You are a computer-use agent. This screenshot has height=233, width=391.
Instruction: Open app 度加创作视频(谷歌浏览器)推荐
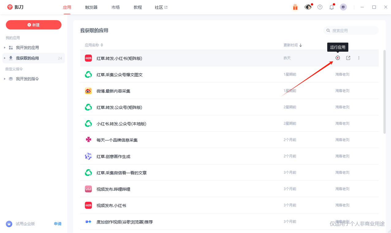125,222
